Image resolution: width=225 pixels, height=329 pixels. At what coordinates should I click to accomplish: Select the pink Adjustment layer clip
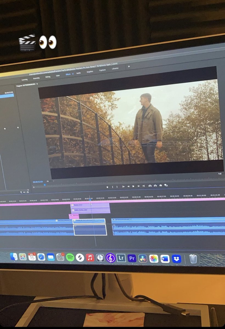click(74, 216)
